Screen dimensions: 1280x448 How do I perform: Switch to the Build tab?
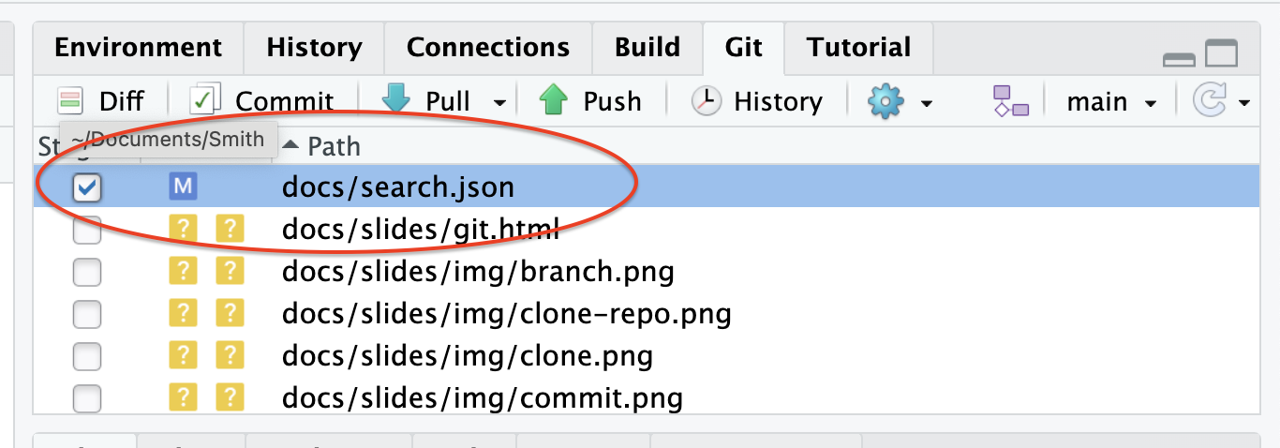[x=647, y=47]
